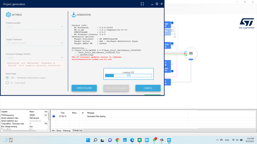Viewport: 257px width, 144px height.
Task: Open the inactive MX taskbar icon
Action: 147,140
